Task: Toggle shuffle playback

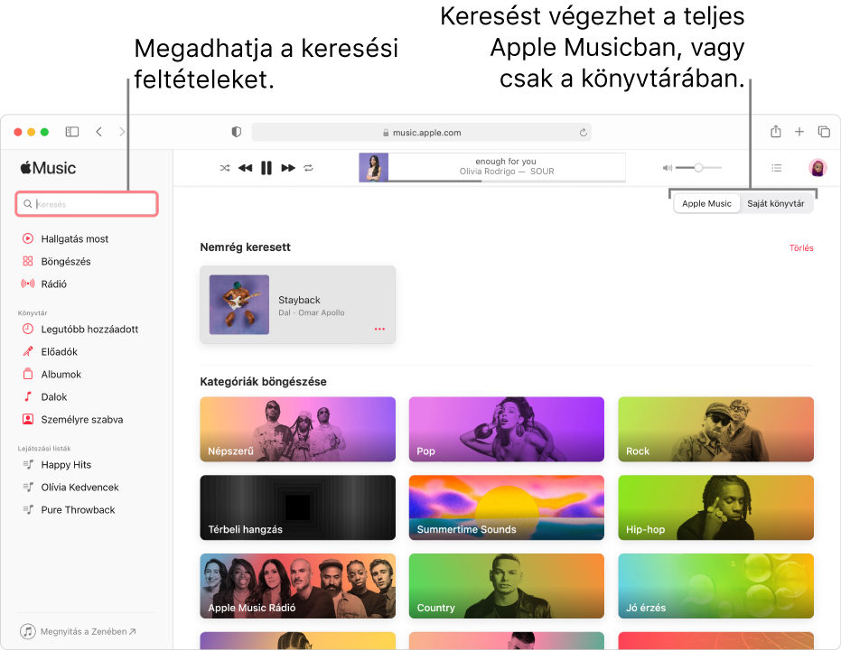Action: click(x=225, y=168)
